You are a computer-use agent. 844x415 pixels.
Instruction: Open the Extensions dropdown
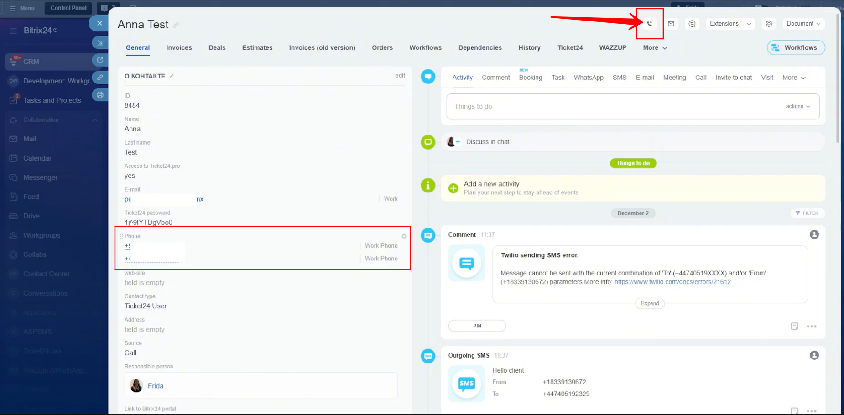point(730,24)
